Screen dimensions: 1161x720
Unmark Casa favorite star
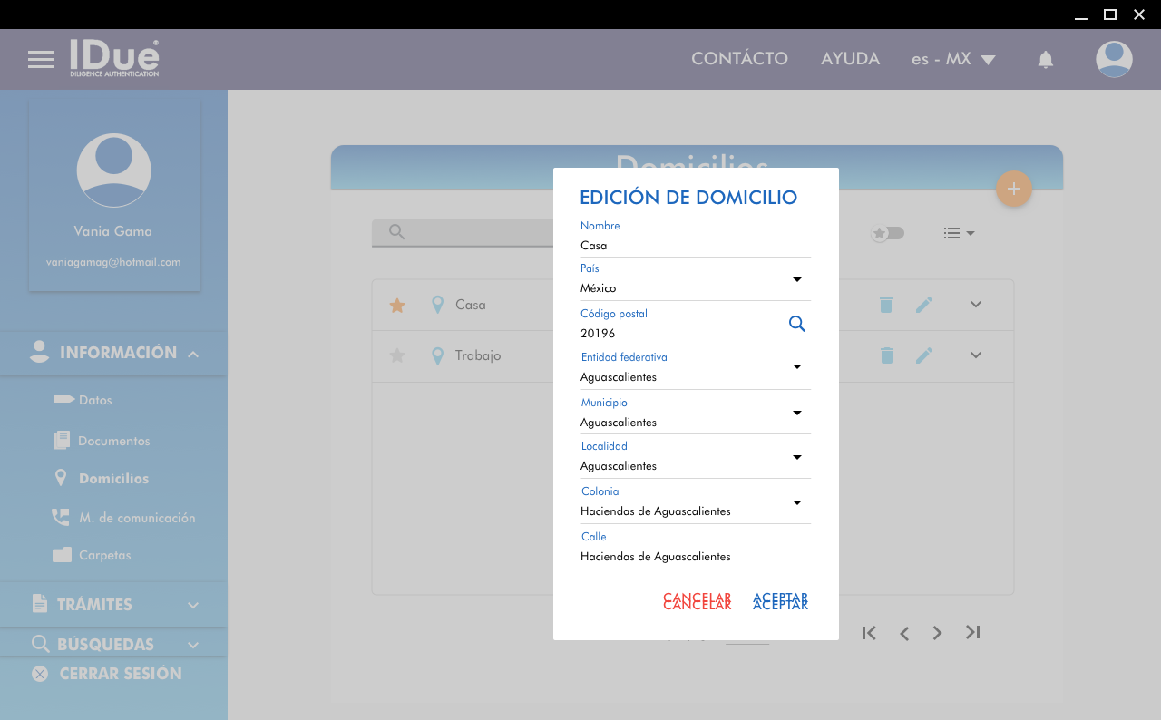(396, 306)
